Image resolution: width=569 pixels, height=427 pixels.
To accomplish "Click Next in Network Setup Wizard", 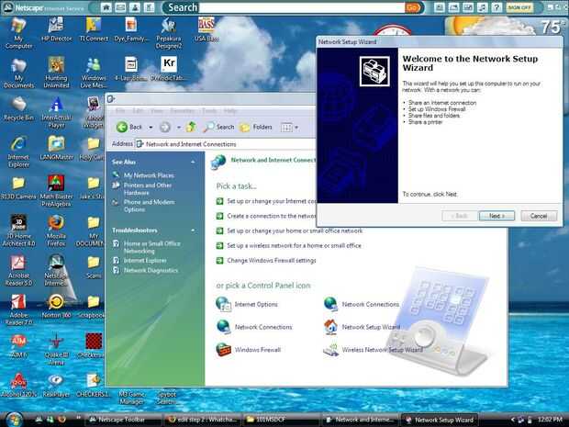I will point(496,216).
